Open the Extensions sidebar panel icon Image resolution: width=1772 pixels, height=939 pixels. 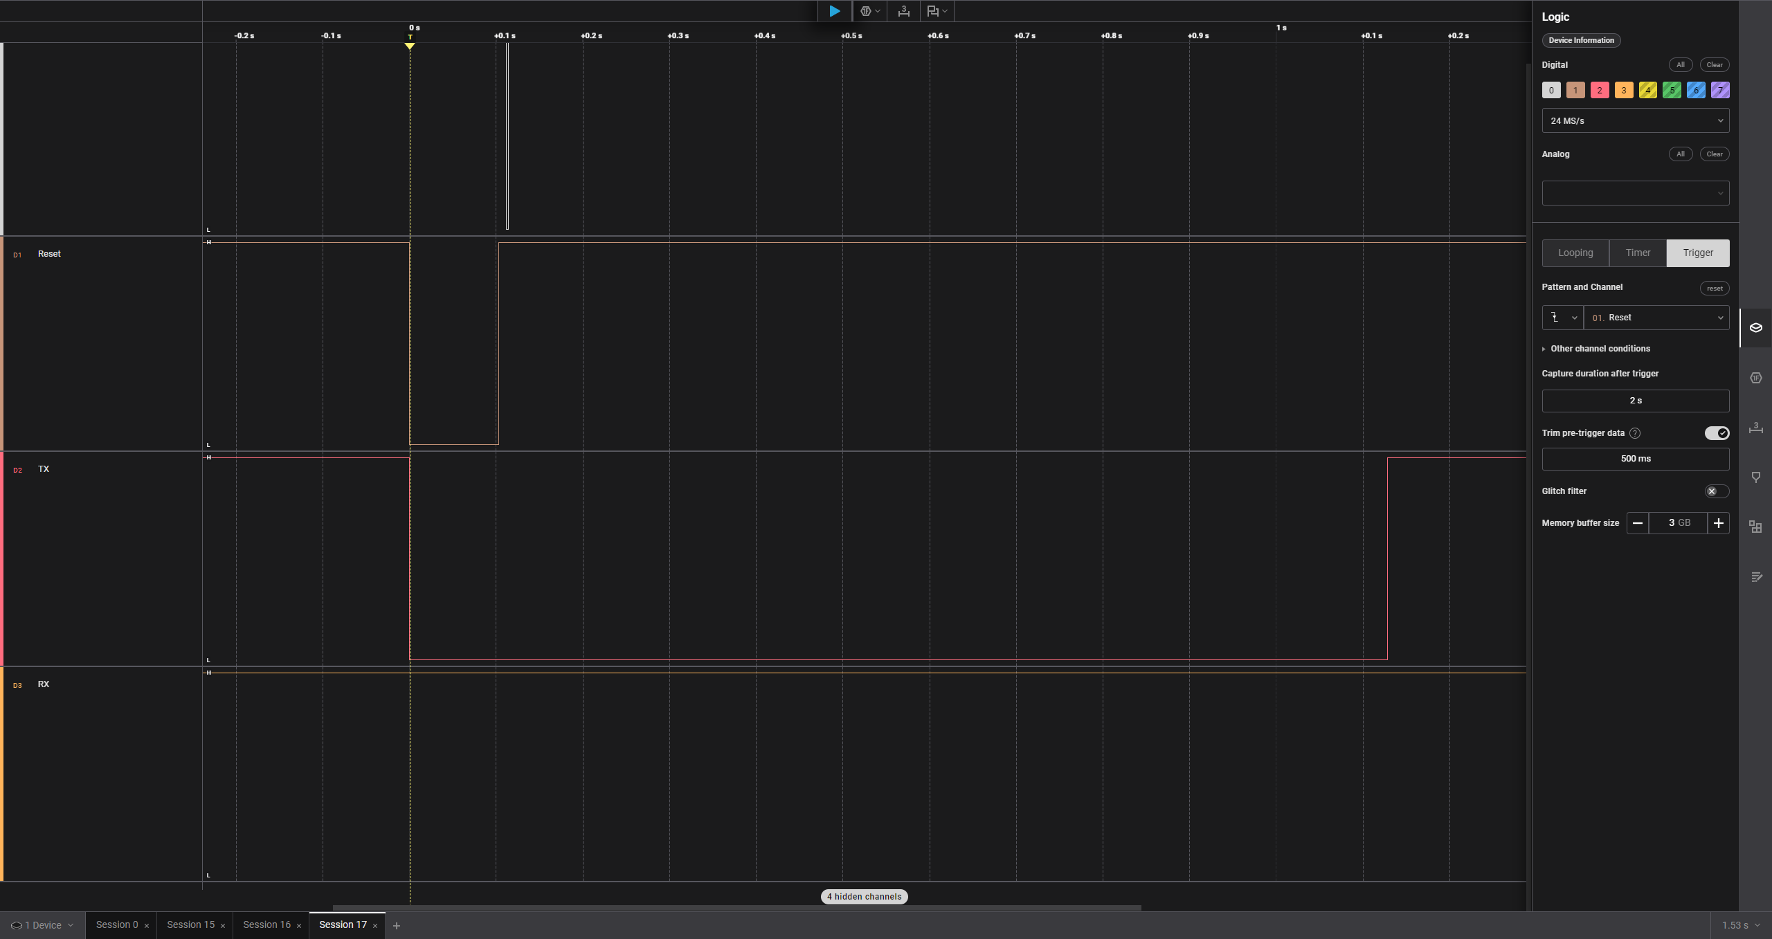1755,527
